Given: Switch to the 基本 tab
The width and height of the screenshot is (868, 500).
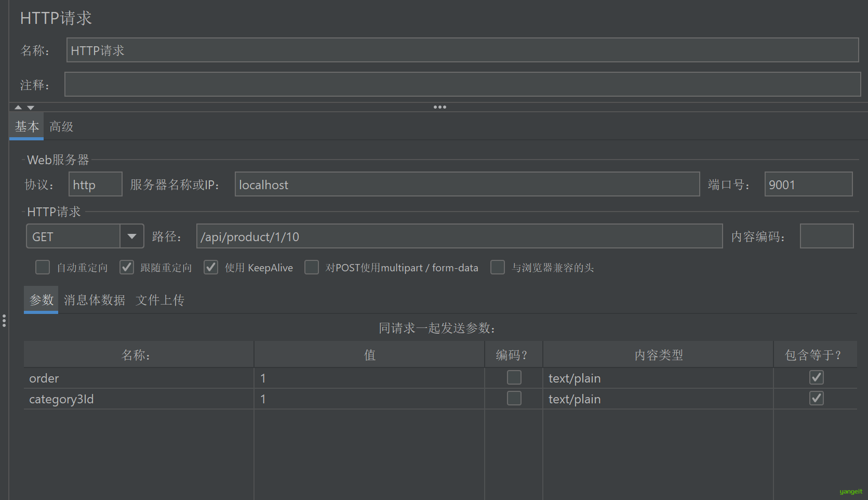Looking at the screenshot, I should [x=26, y=126].
